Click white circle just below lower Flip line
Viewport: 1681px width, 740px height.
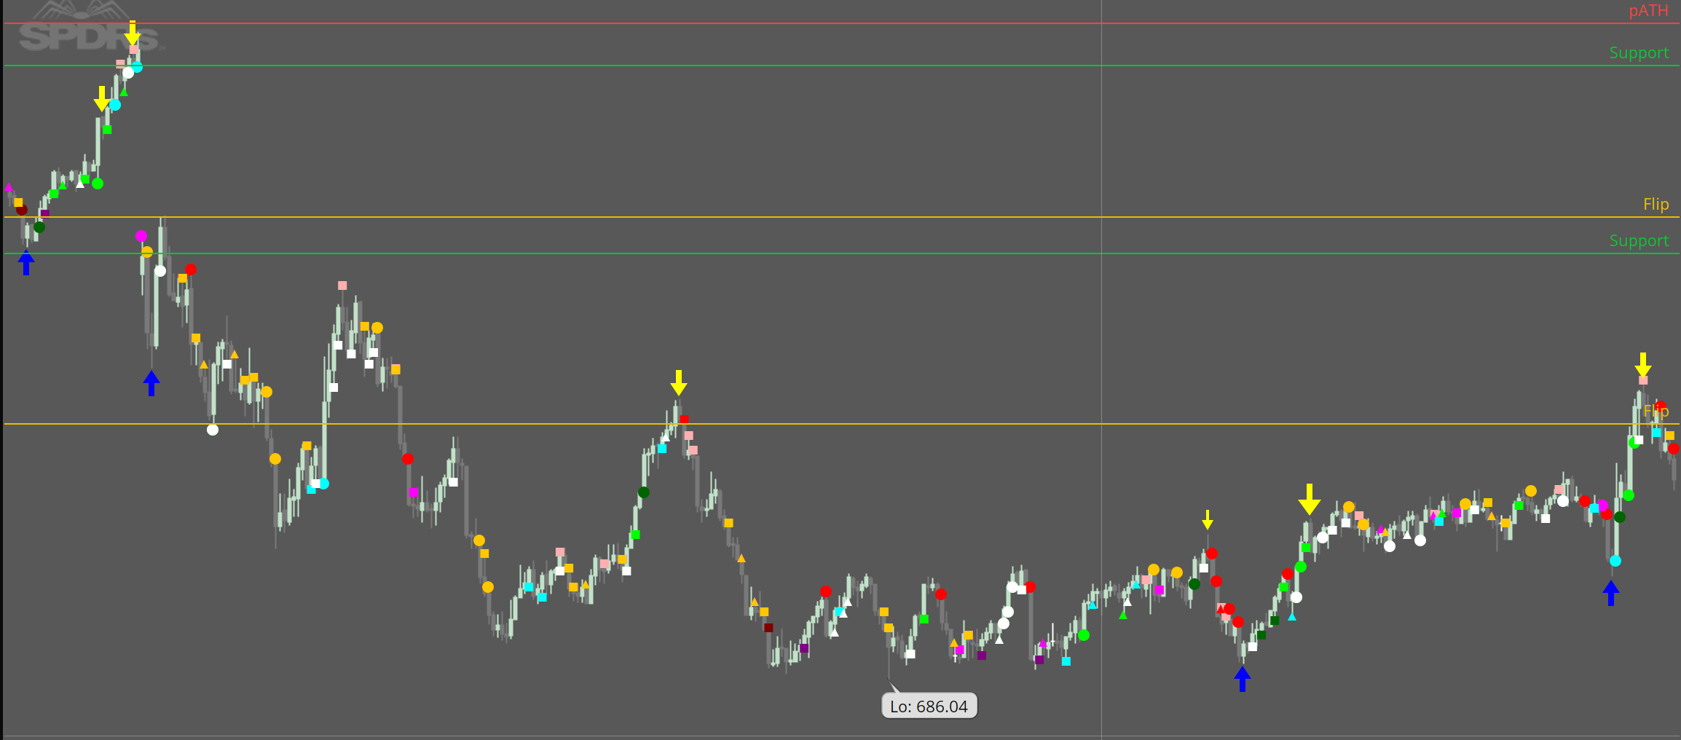click(213, 430)
